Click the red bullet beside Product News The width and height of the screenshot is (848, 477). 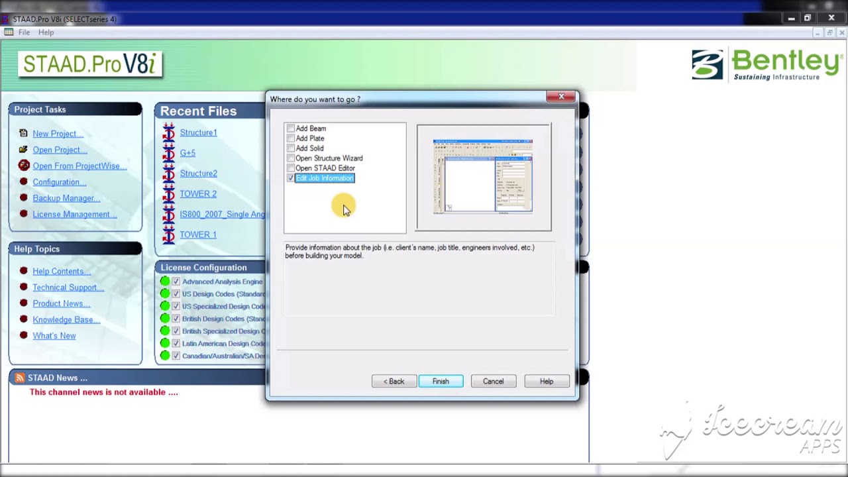tap(24, 303)
